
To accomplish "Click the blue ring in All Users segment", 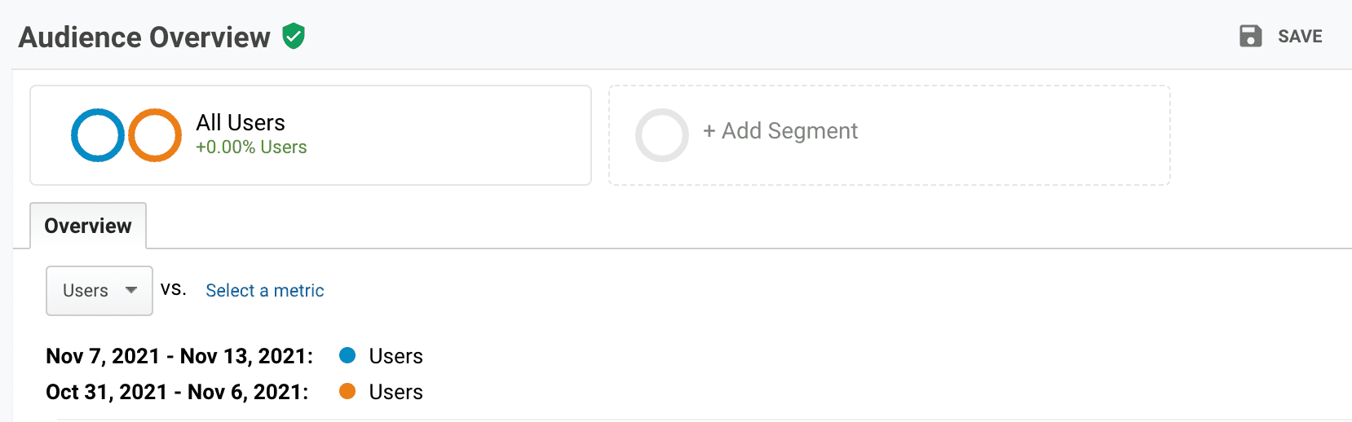I will point(98,135).
